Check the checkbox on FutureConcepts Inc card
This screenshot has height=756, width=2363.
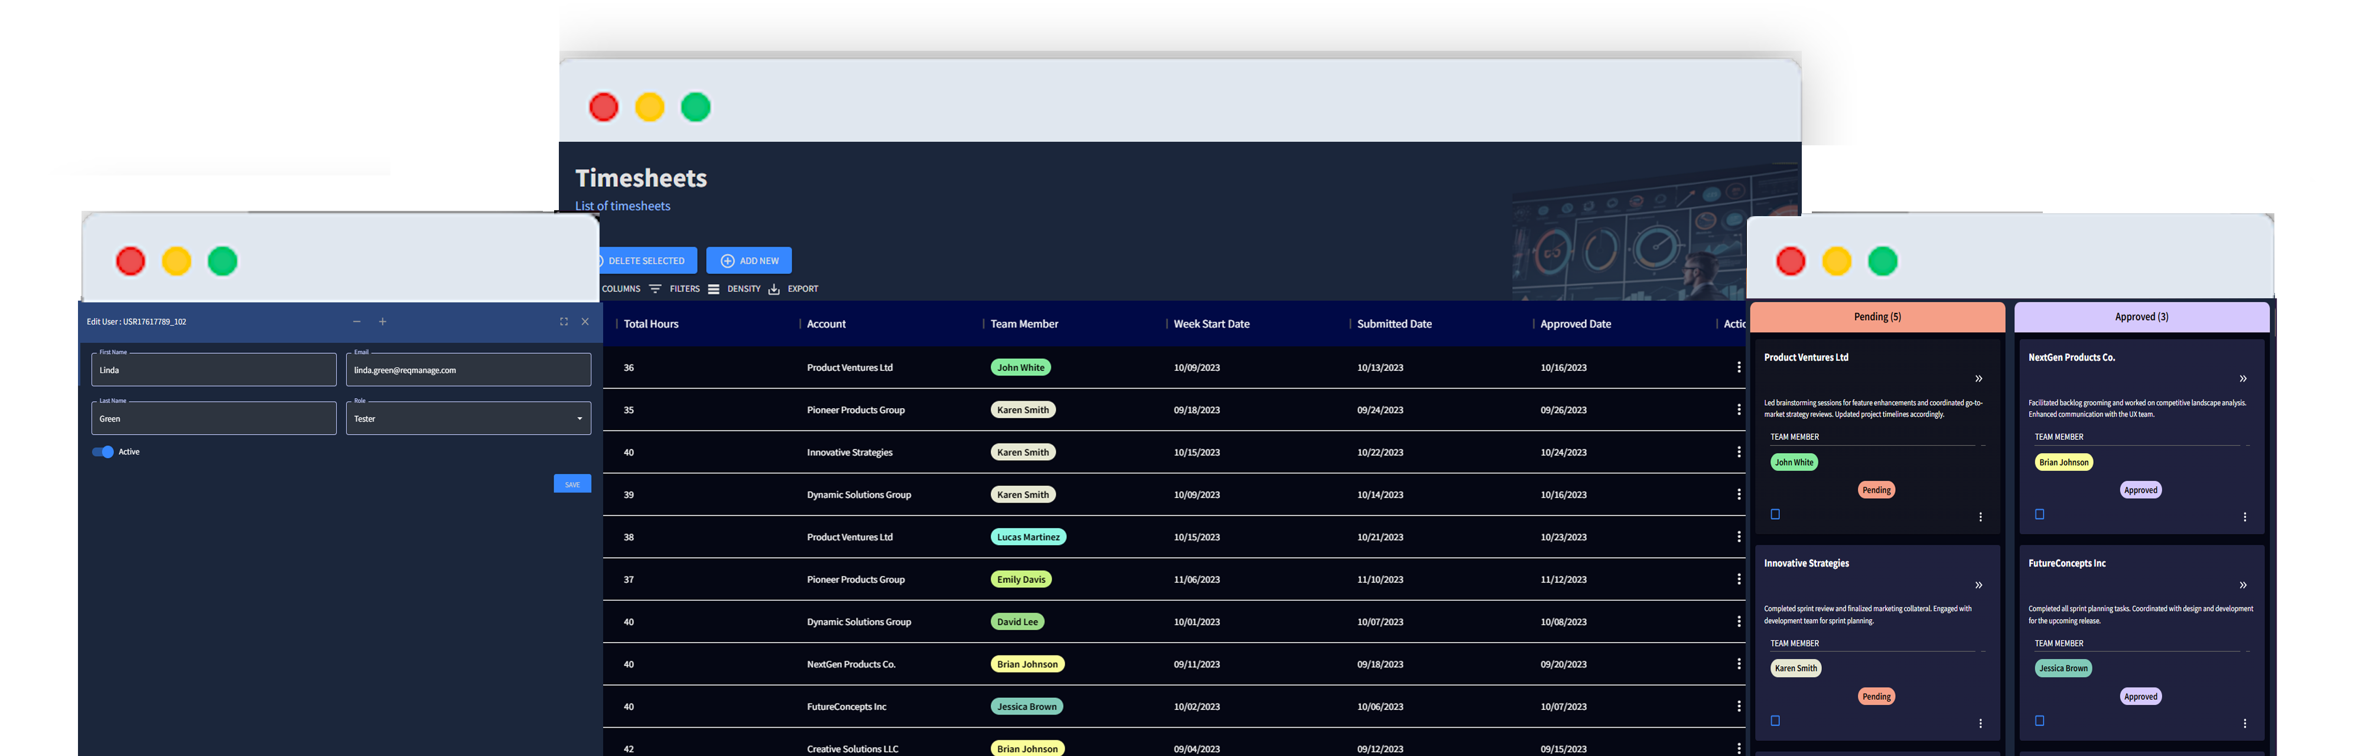[x=2040, y=720]
